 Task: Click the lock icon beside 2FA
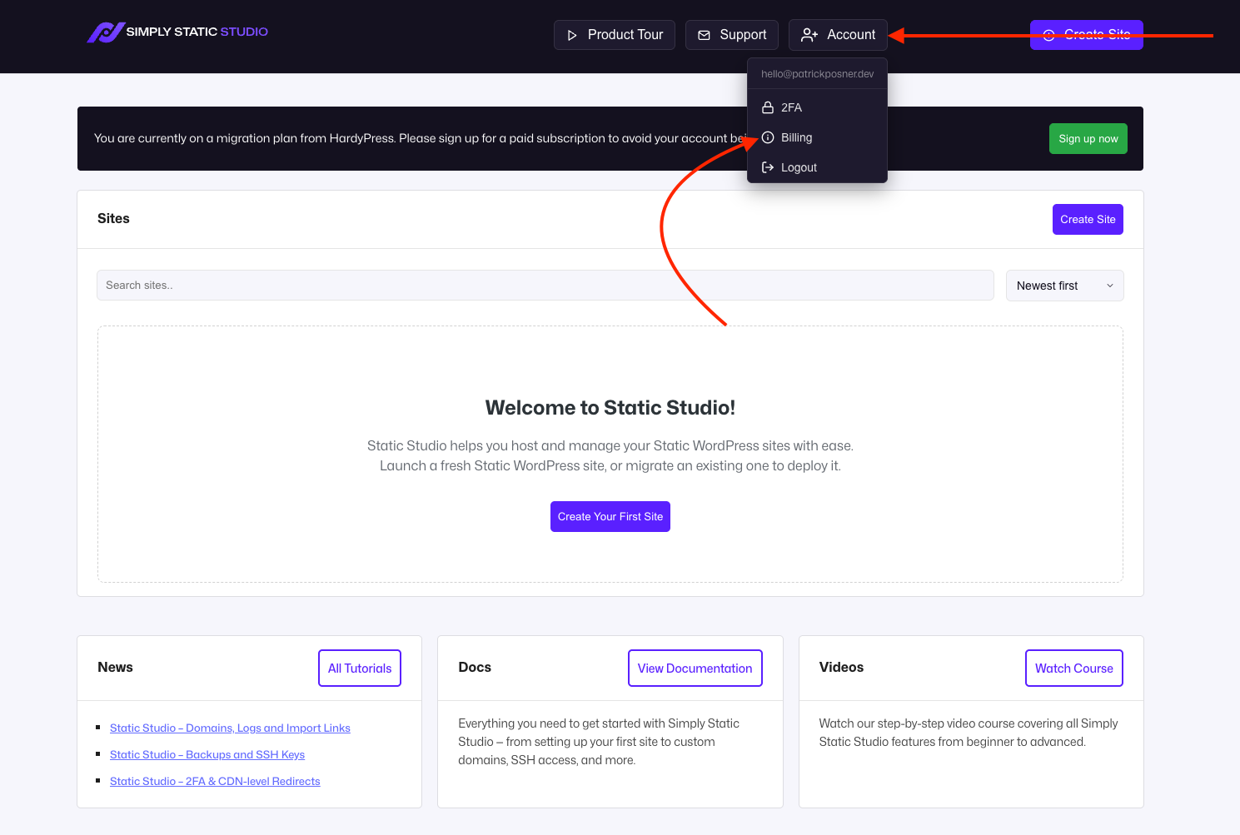(x=768, y=107)
